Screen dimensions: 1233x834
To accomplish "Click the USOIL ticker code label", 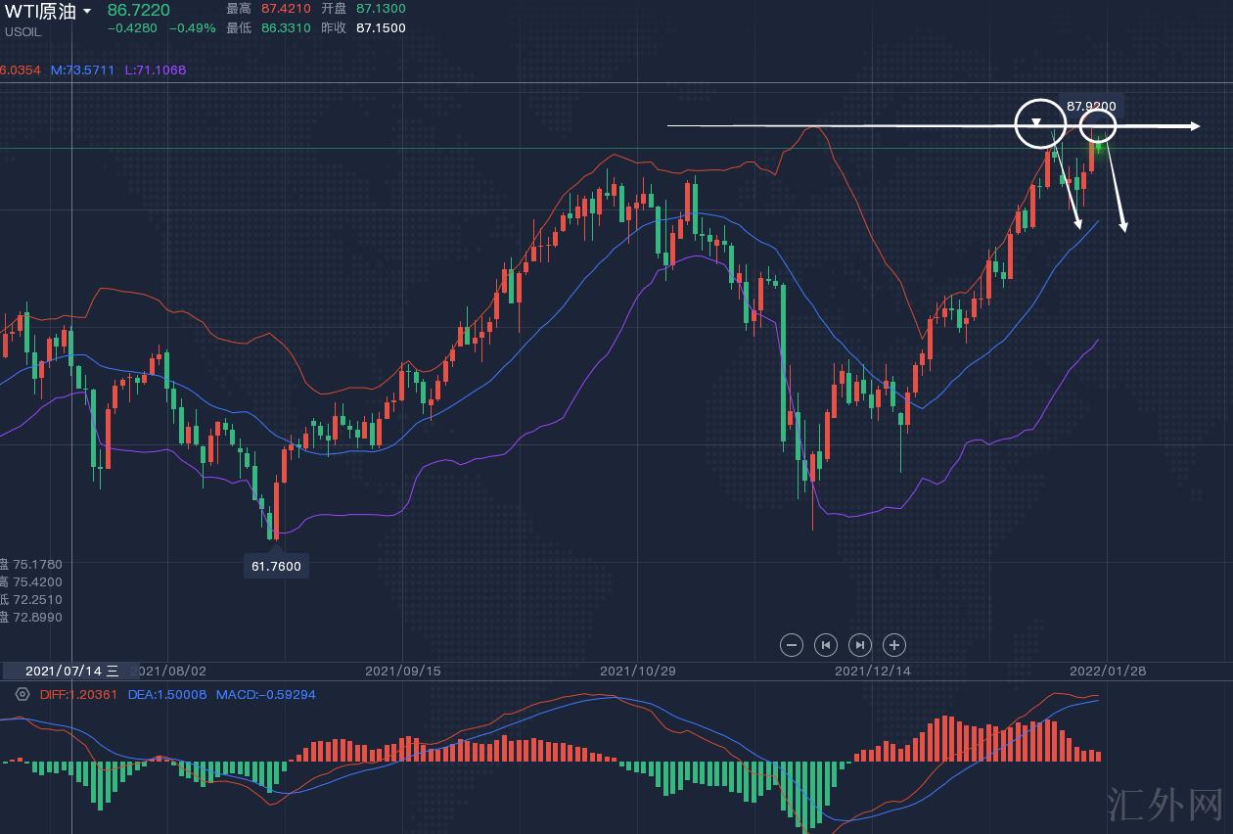I will tap(23, 31).
